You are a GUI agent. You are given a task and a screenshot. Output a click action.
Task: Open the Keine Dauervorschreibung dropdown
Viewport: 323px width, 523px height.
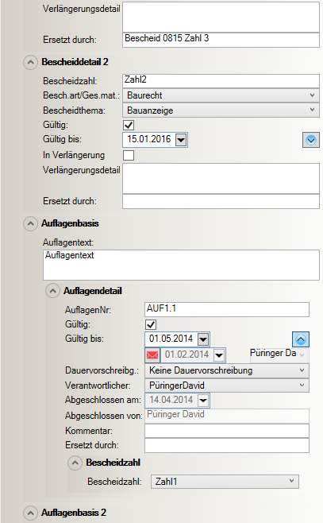tap(227, 370)
